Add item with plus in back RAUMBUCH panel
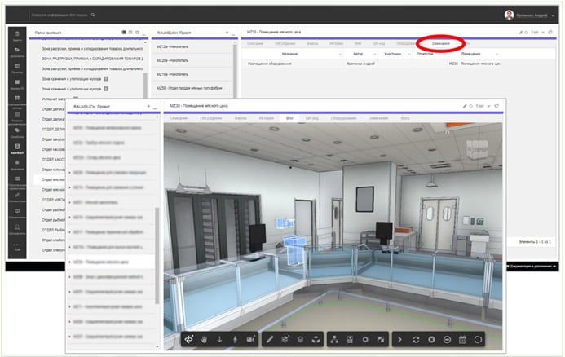Screen dimensions: 565x357 click(x=227, y=33)
